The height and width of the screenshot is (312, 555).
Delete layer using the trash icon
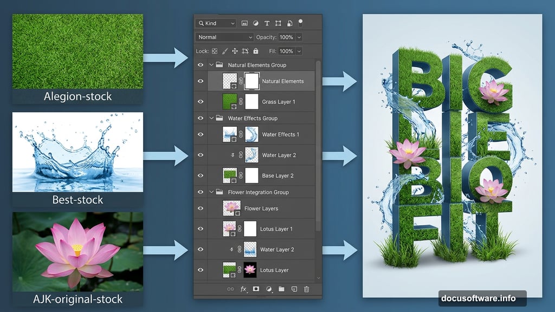306,289
